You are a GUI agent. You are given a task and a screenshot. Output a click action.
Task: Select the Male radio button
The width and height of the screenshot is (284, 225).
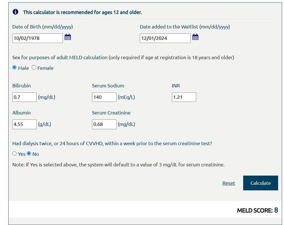[15, 68]
